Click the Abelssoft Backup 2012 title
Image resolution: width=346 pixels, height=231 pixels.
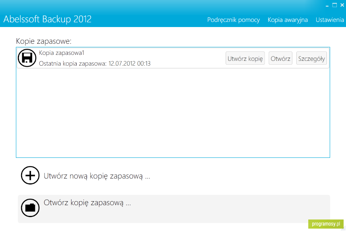pos(47,19)
